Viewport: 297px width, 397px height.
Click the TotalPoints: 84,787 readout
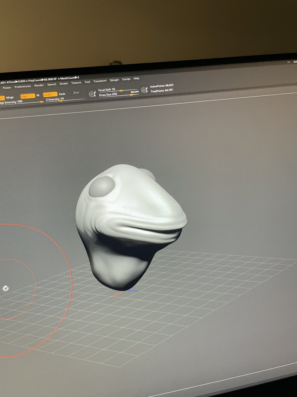coord(162,90)
